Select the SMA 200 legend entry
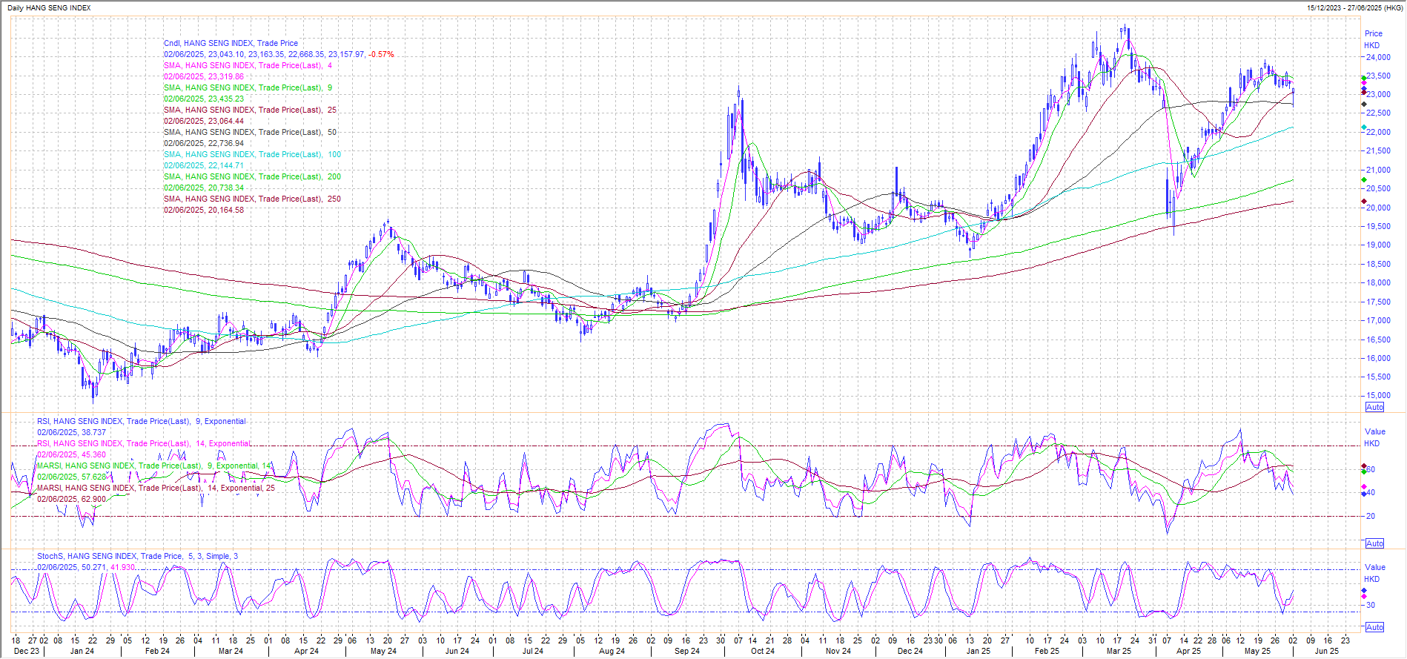Viewport: 1407px width, 659px height. pyautogui.click(x=252, y=176)
